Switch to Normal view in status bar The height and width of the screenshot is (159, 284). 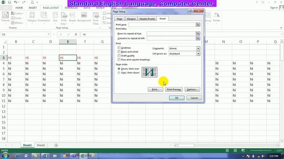(227, 150)
